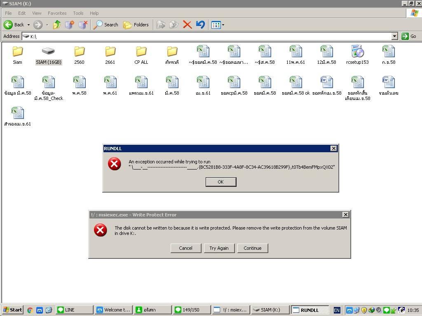Viewport: 422px width, 316px height.
Task: Close the RUNDLL error dialog
Action: point(333,148)
